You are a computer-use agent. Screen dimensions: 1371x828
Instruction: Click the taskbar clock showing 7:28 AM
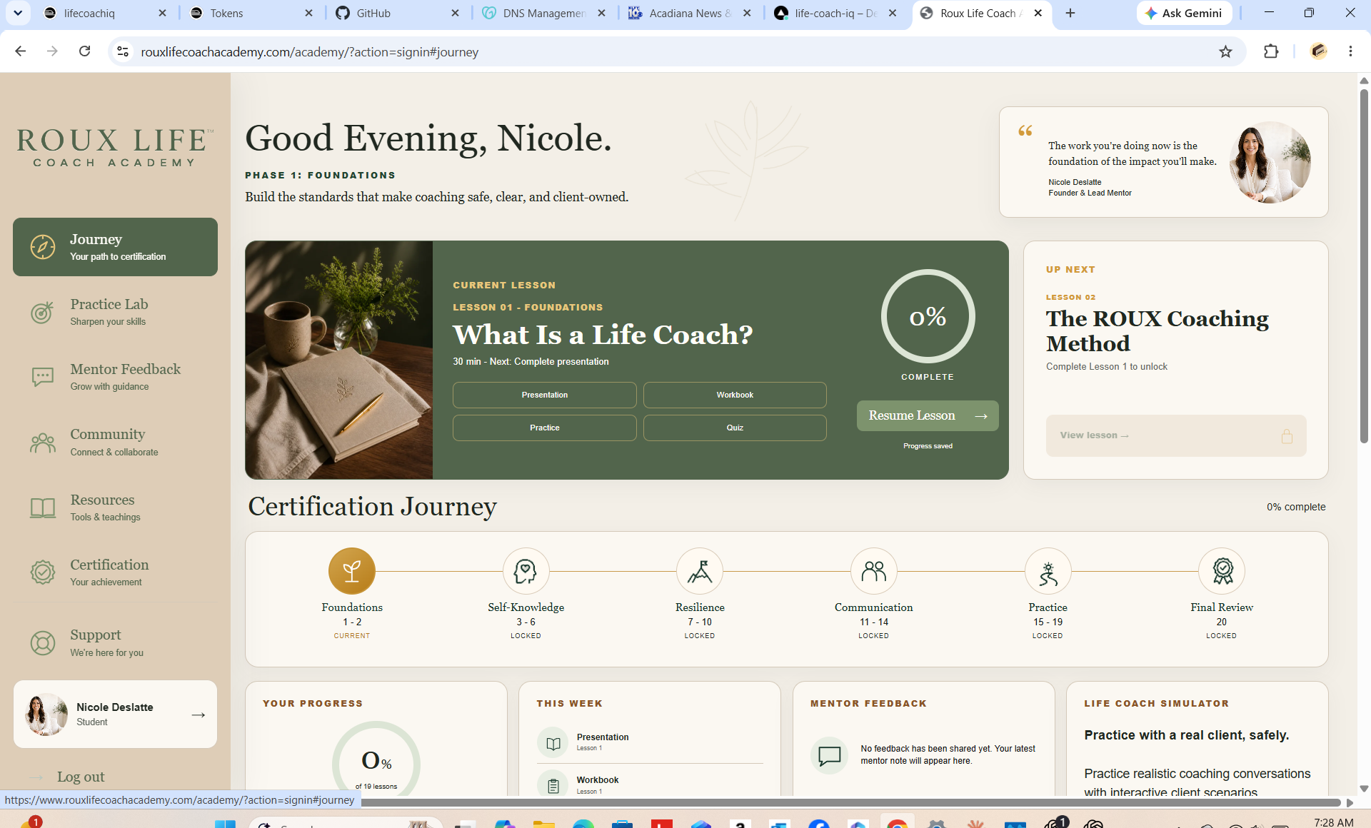point(1333,822)
